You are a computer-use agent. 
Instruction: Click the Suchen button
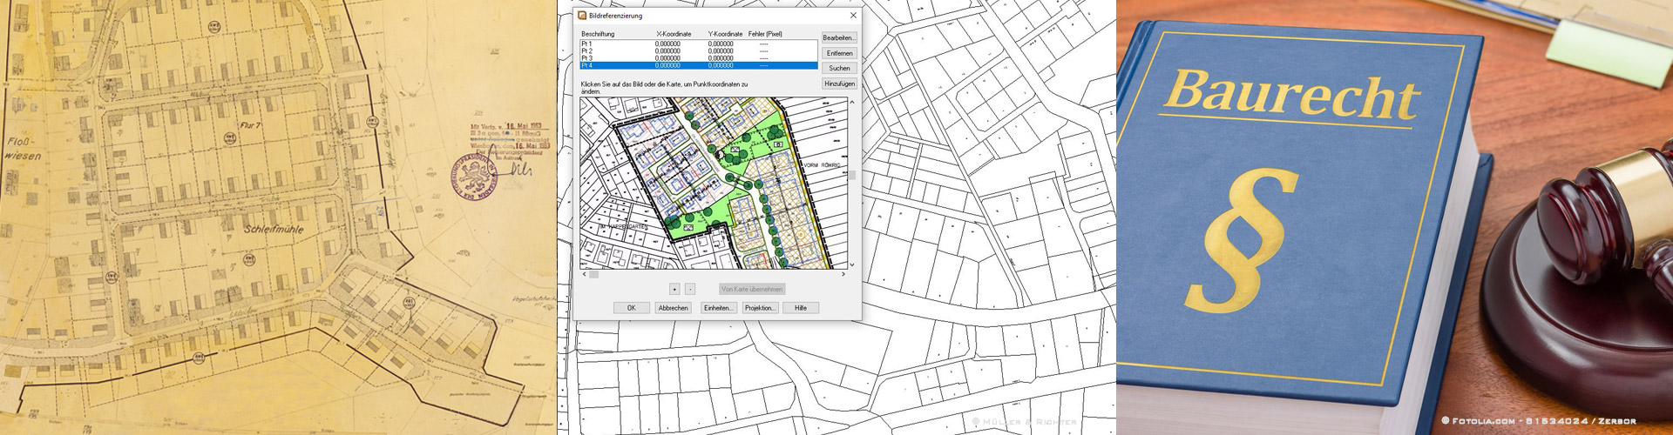tap(839, 68)
